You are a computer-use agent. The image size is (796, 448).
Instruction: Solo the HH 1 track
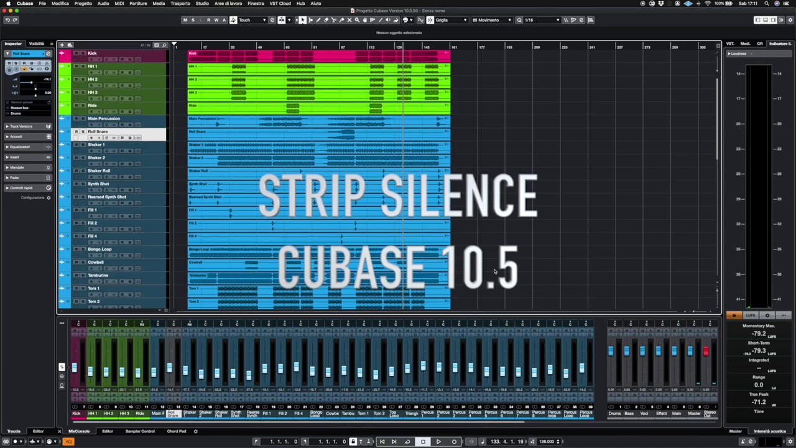click(x=83, y=67)
